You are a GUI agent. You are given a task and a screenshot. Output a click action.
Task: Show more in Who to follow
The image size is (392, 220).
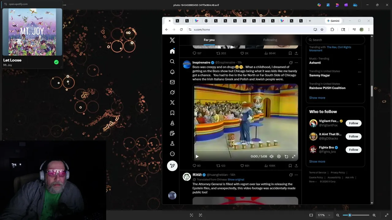[317, 161]
